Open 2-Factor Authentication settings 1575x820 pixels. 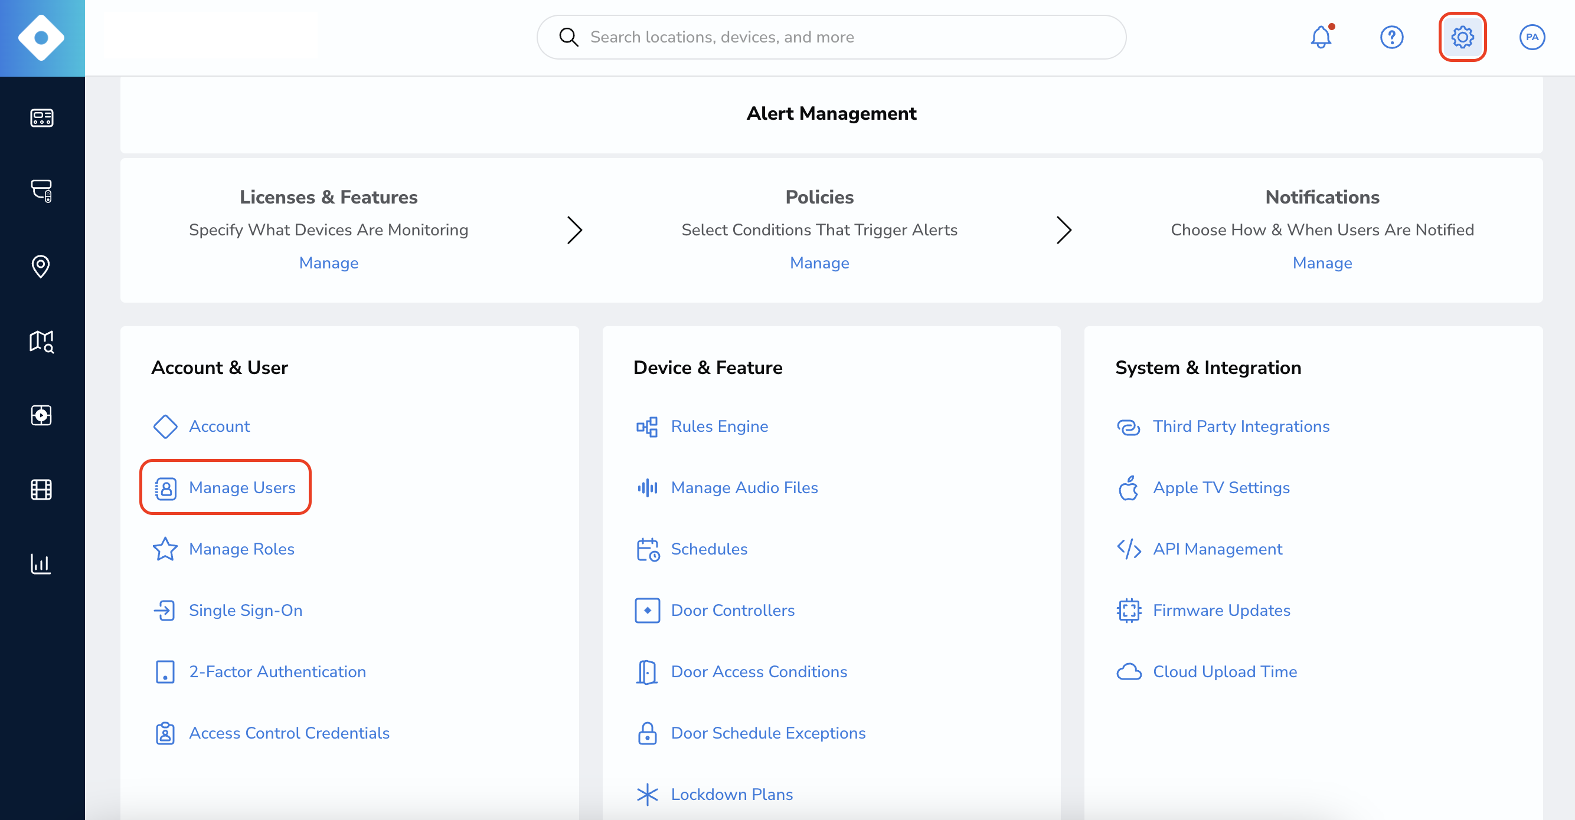pos(277,671)
